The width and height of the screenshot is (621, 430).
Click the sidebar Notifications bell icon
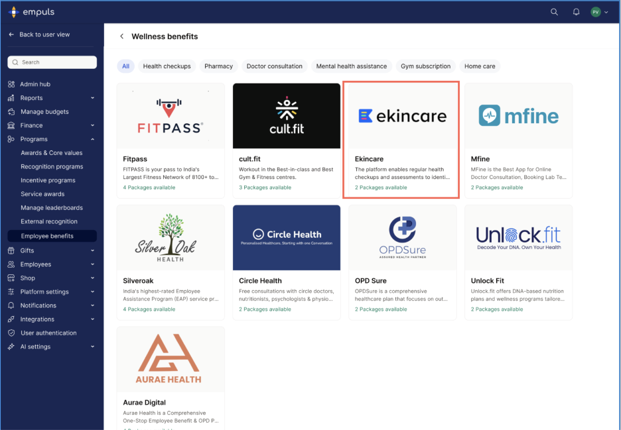11,305
